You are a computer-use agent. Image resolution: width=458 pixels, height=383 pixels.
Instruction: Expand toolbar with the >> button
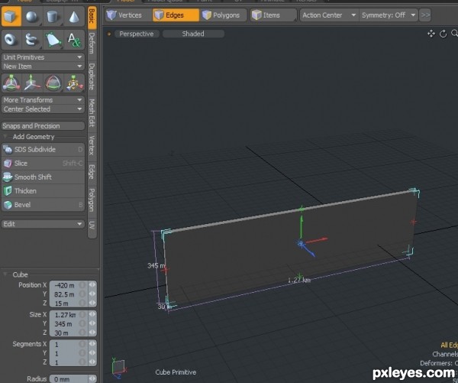coord(425,15)
